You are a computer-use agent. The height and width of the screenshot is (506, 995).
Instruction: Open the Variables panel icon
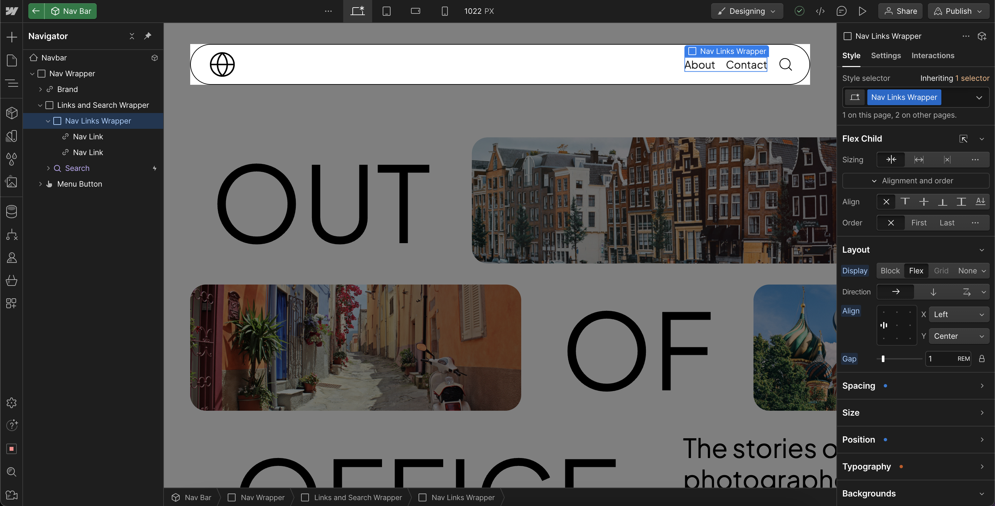[x=12, y=136]
